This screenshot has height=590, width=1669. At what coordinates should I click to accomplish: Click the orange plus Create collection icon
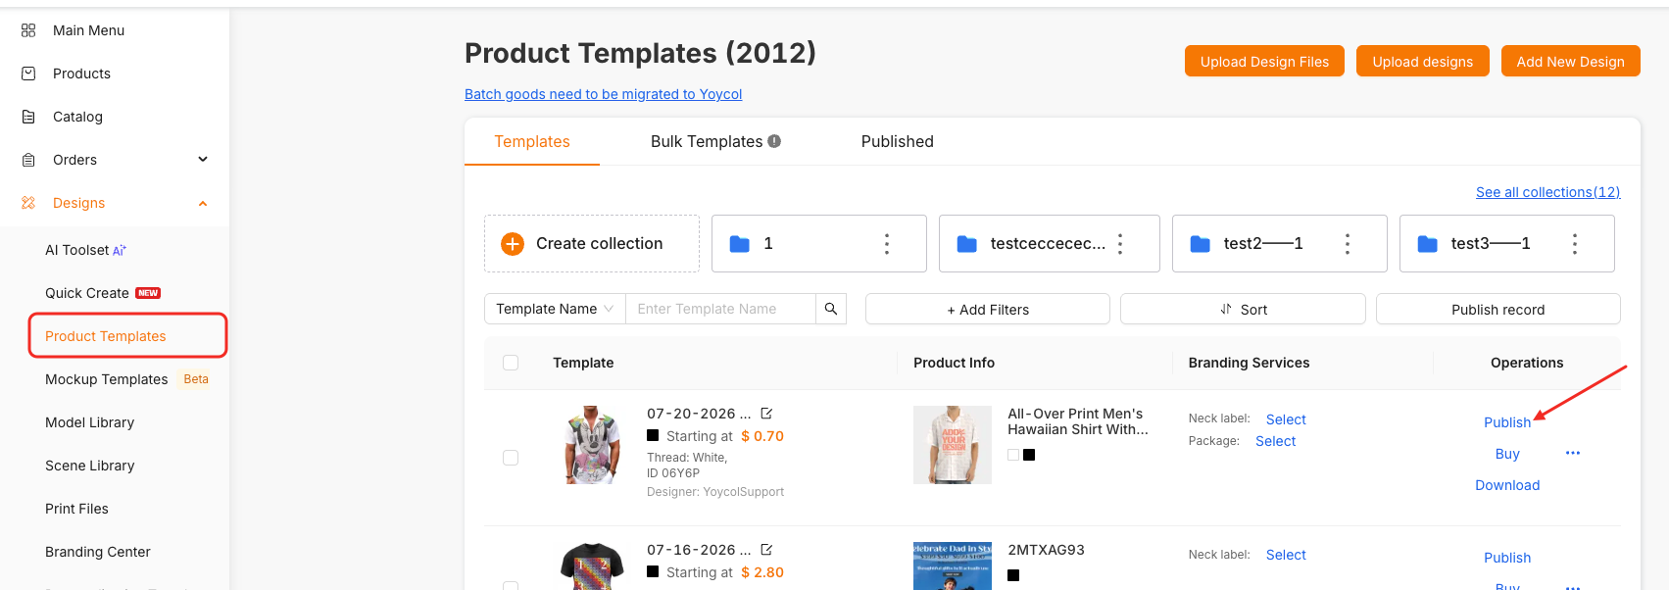click(x=513, y=243)
